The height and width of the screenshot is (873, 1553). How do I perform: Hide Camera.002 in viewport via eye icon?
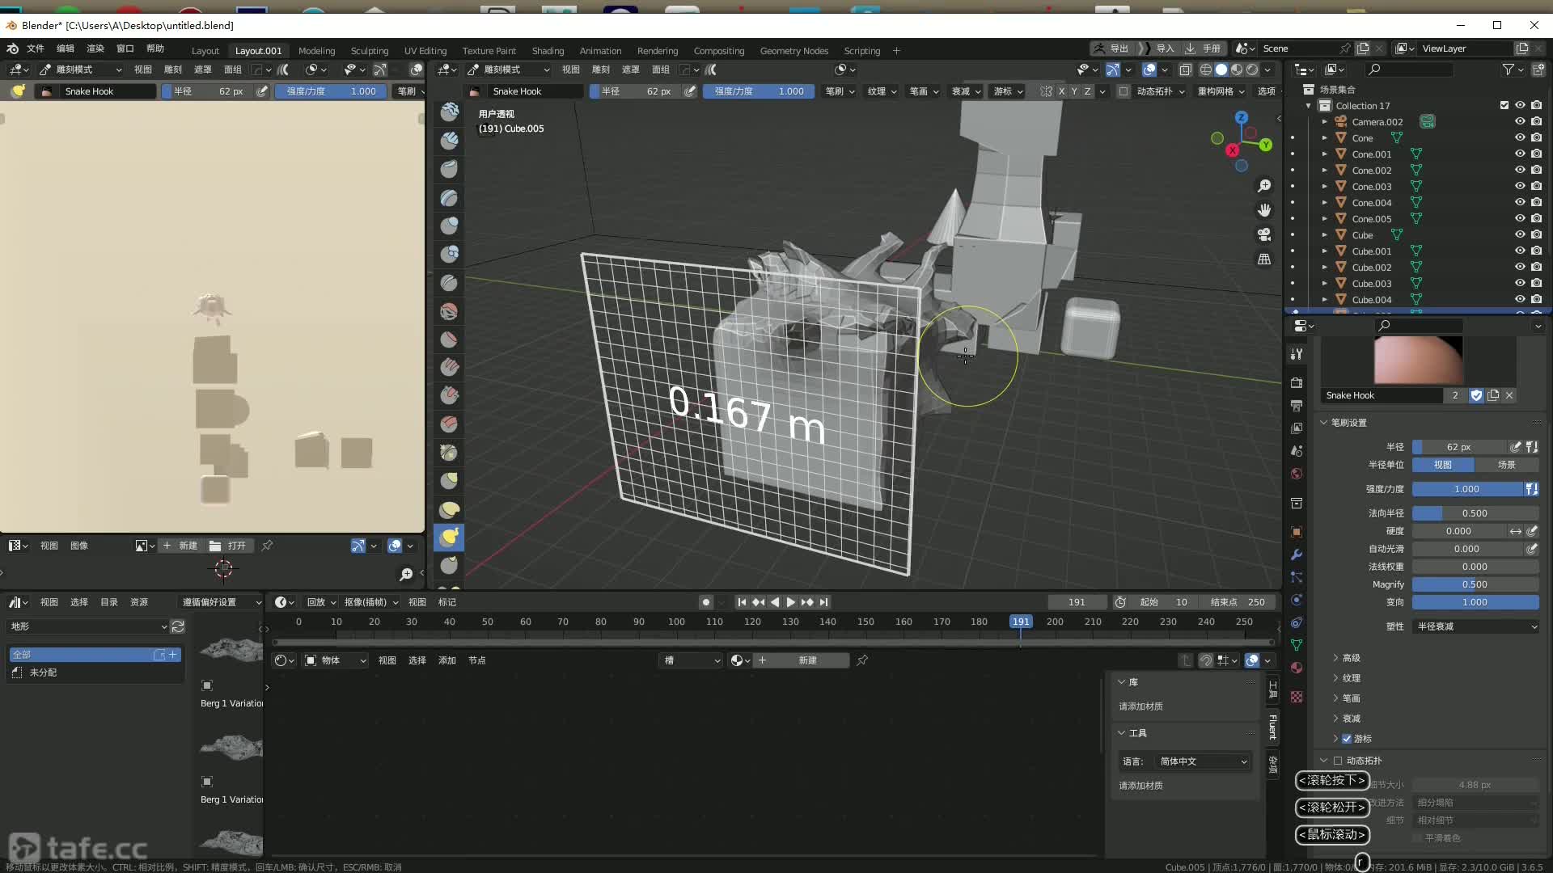1520,122
